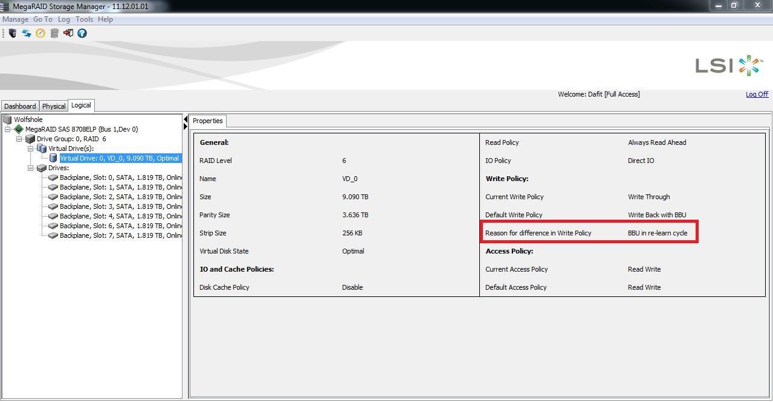Select the Properties tab

(x=207, y=121)
